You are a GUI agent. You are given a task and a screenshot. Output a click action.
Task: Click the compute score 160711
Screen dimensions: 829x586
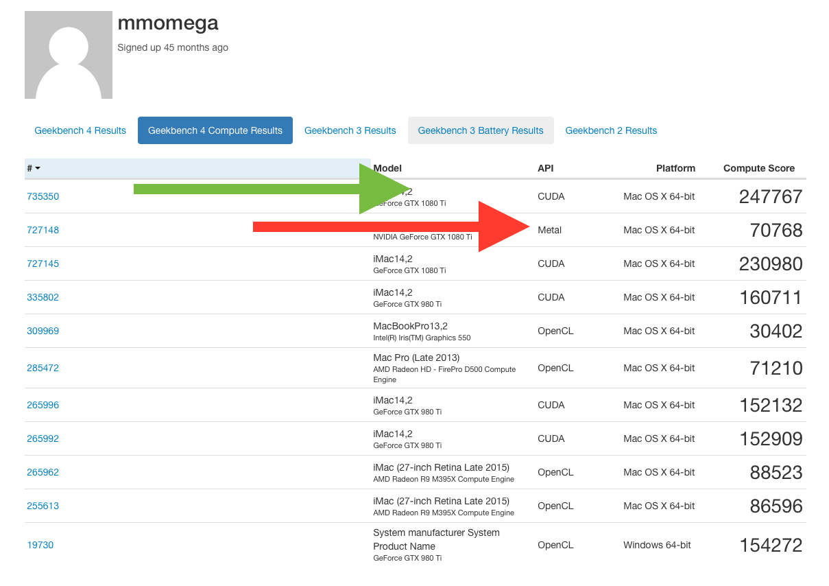pos(771,297)
